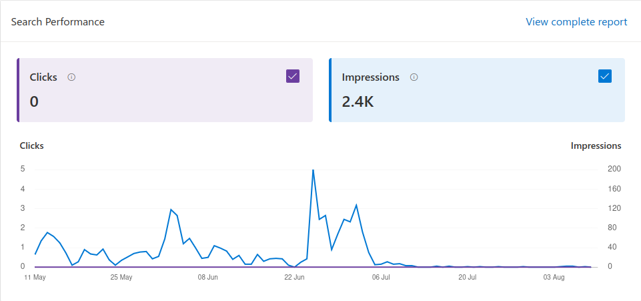Click the Clicks info icon
Image resolution: width=641 pixels, height=301 pixels.
[71, 77]
